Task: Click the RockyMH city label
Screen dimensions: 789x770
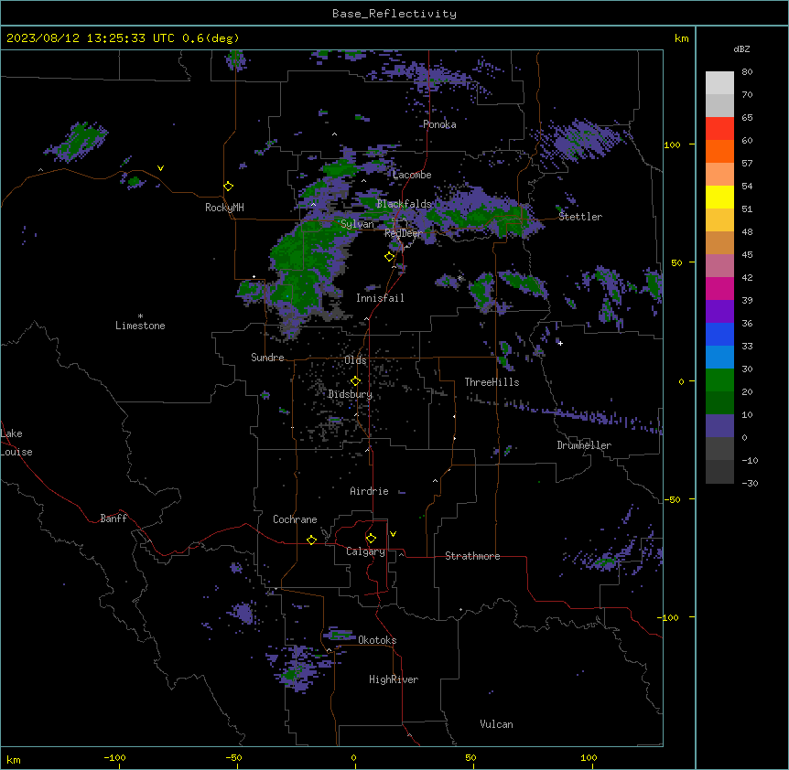Action: 224,208
